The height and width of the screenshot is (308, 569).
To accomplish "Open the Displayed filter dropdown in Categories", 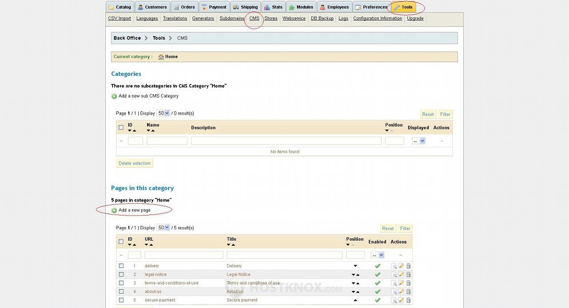I will pos(418,141).
